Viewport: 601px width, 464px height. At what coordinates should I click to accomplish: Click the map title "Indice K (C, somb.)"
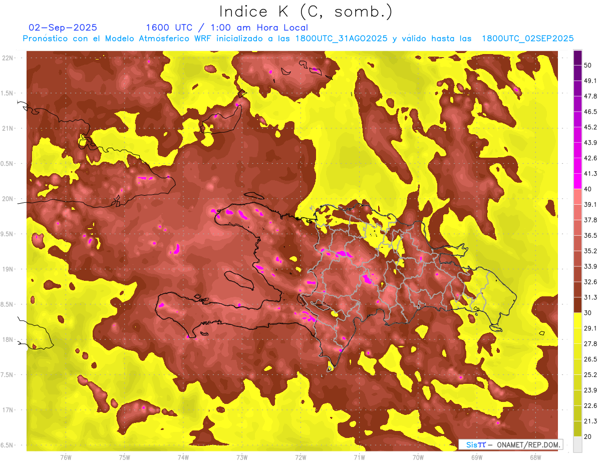306,12
